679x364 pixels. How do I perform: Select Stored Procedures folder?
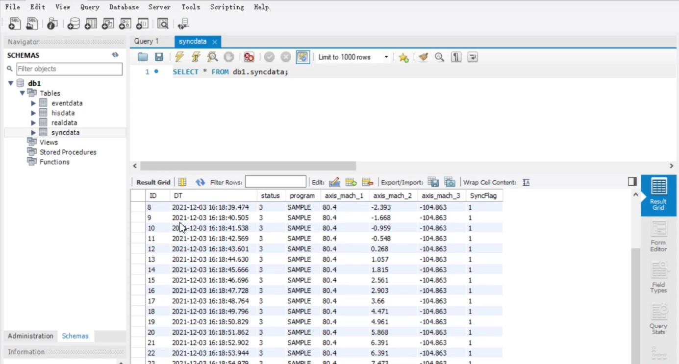click(x=68, y=152)
